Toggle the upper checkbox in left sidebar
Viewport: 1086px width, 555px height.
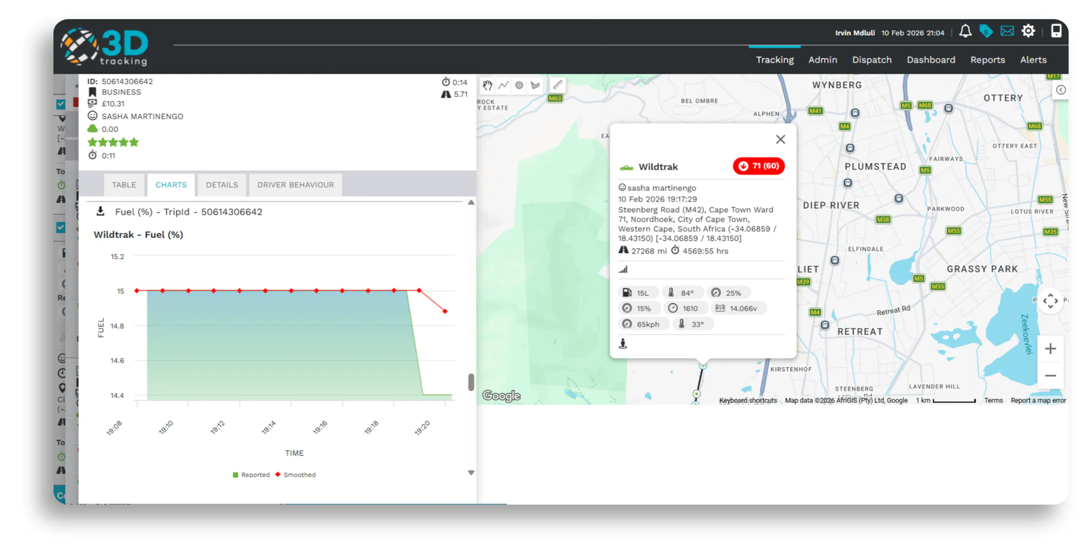click(61, 104)
